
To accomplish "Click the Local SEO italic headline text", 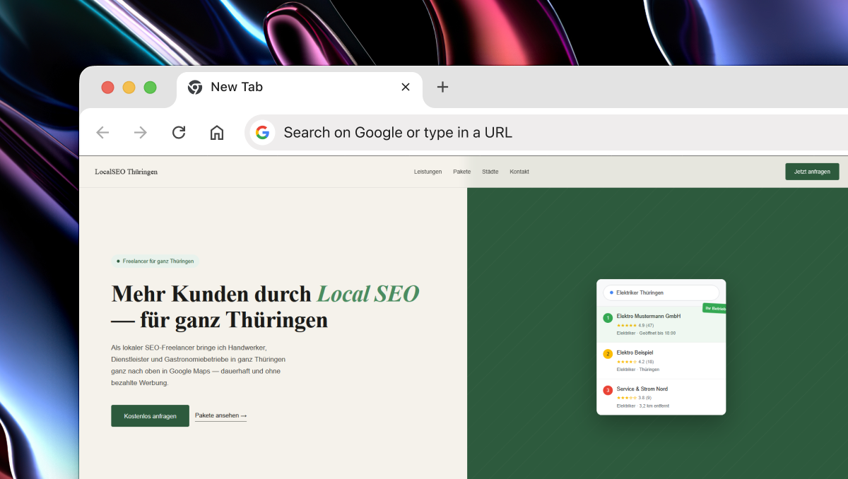I will (368, 293).
